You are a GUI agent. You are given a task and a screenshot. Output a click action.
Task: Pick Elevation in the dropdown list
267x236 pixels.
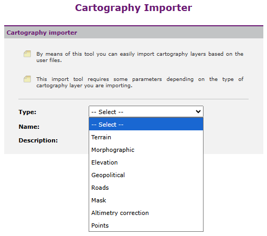pos(146,162)
